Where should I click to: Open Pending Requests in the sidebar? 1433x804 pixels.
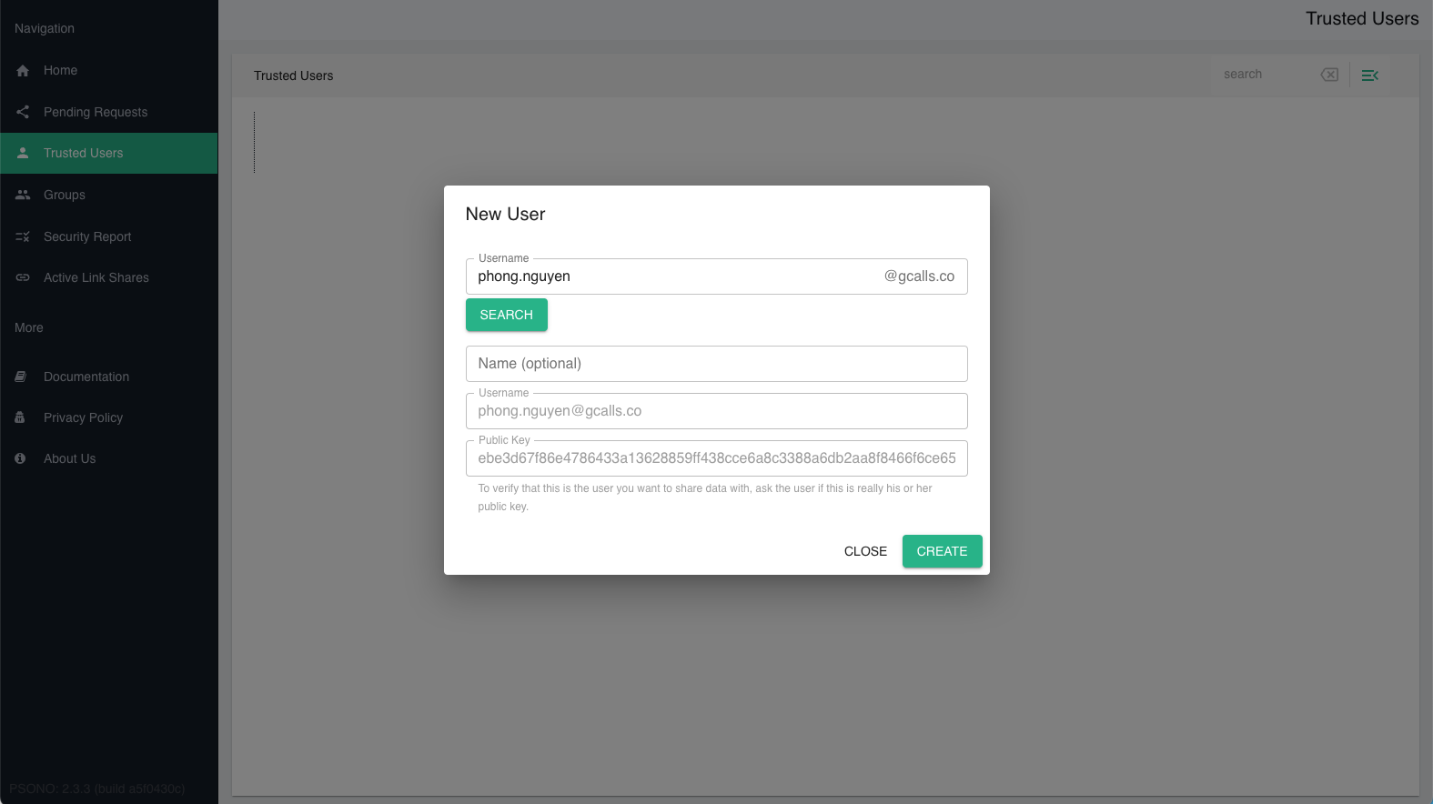pyautogui.click(x=96, y=112)
